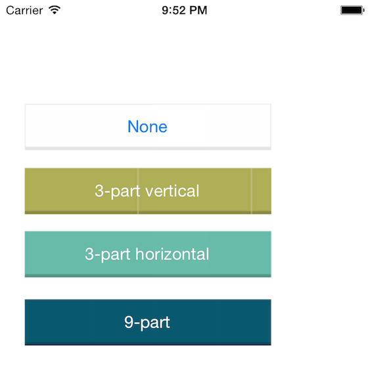Image resolution: width=370 pixels, height=390 pixels.
Task: Click the word vertical on olive button
Action: tap(172, 191)
